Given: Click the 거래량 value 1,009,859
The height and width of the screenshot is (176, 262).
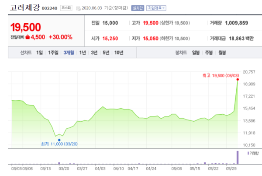Looking at the screenshot, I should pyautogui.click(x=236, y=23).
